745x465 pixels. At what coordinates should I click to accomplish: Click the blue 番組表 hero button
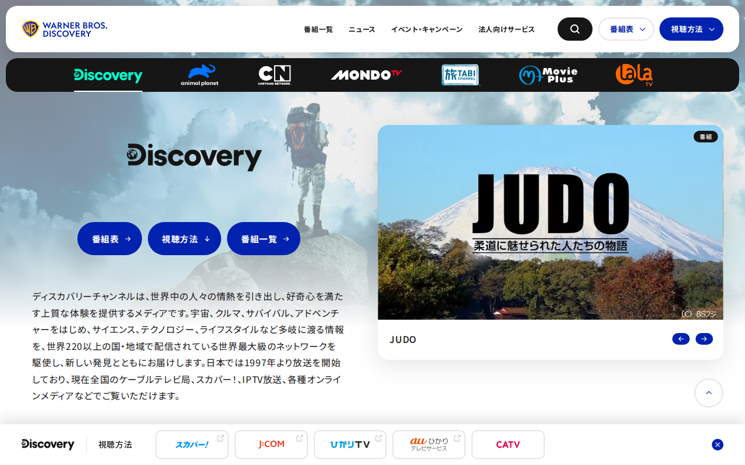(x=109, y=239)
